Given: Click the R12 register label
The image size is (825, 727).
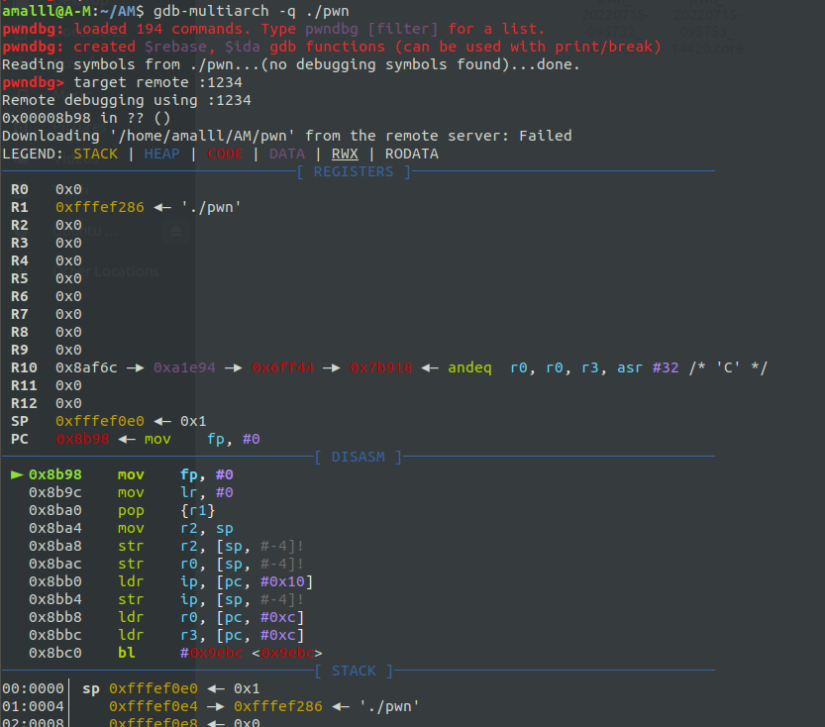Looking at the screenshot, I should (24, 403).
